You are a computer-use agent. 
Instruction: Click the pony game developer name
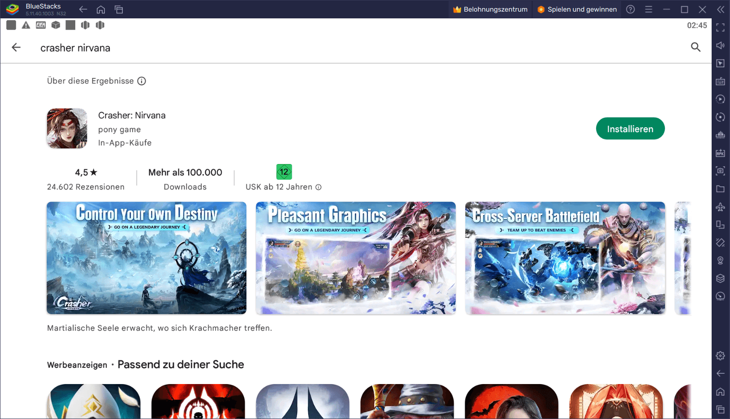pyautogui.click(x=119, y=130)
